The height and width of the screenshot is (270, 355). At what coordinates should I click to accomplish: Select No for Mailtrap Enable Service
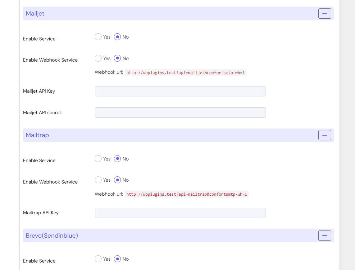tap(117, 159)
